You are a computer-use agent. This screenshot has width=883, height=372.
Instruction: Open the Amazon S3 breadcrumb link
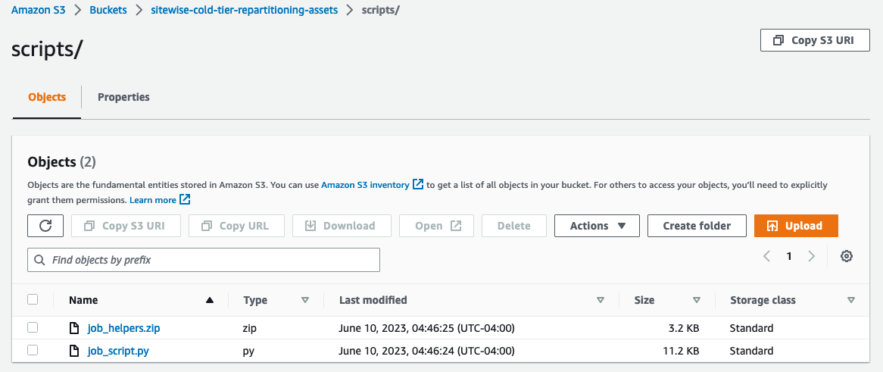(x=39, y=10)
